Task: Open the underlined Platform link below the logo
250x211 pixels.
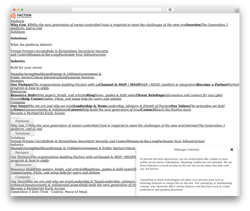Action: [x=17, y=21]
